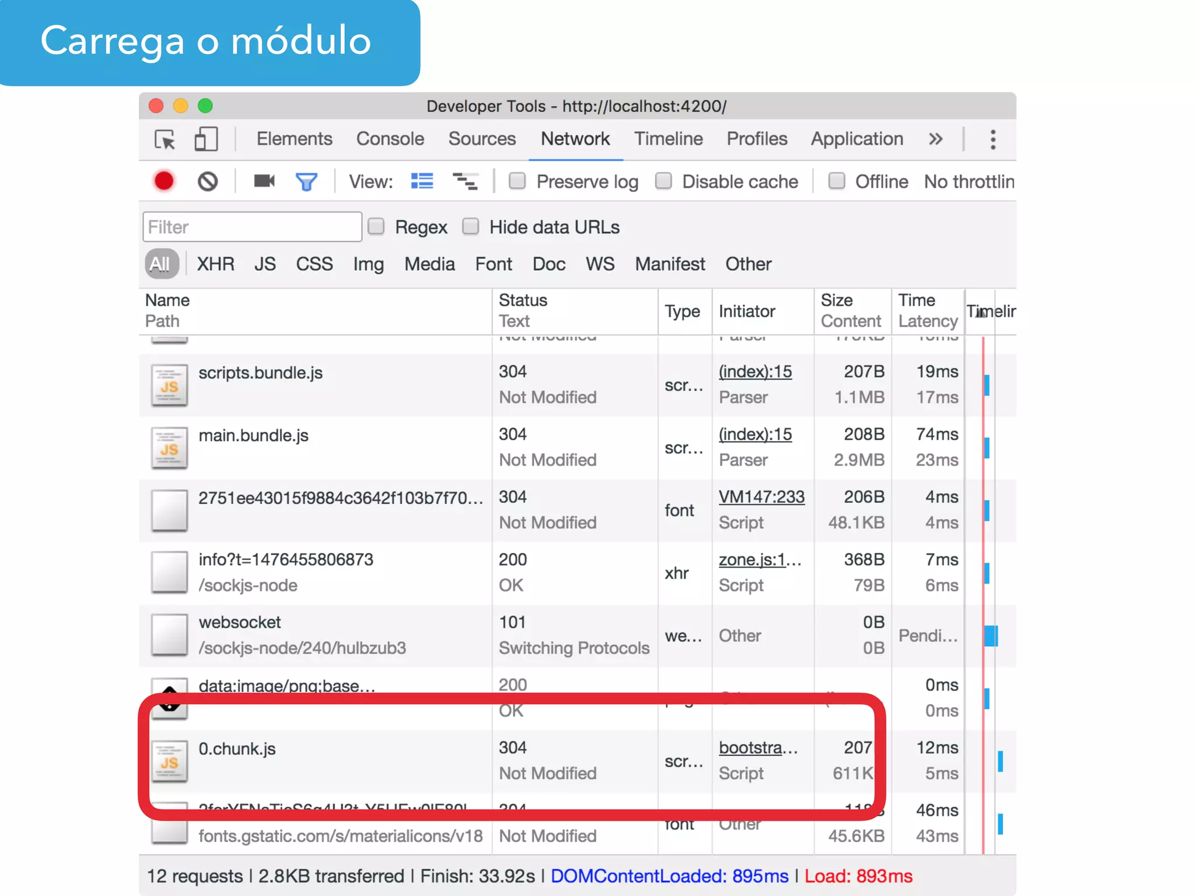Switch to large request rows view
The image size is (1195, 896).
[x=422, y=181]
